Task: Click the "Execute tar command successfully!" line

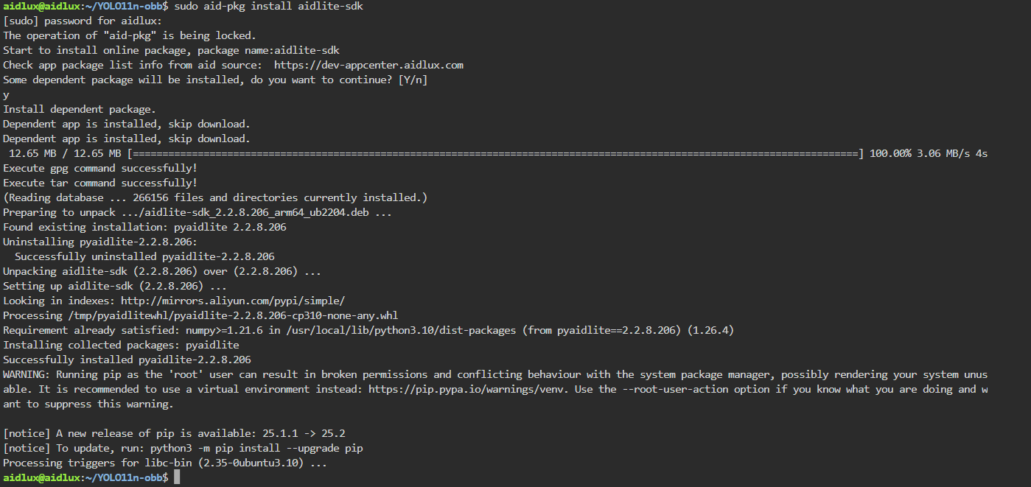Action: [100, 183]
